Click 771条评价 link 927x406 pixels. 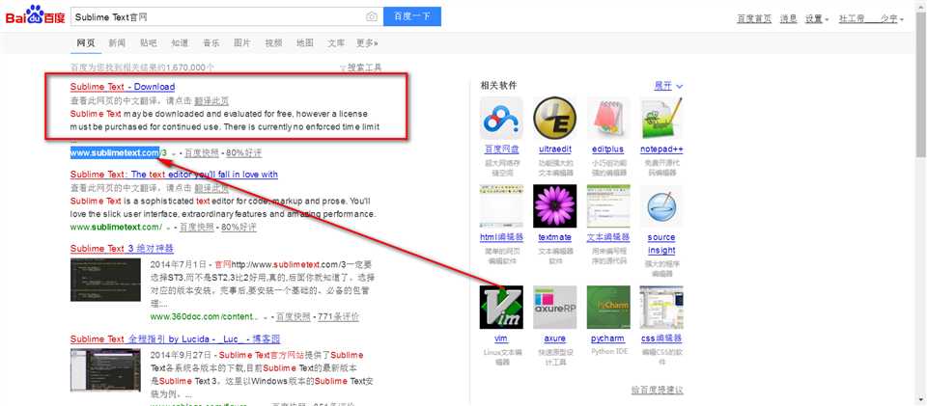(339, 317)
